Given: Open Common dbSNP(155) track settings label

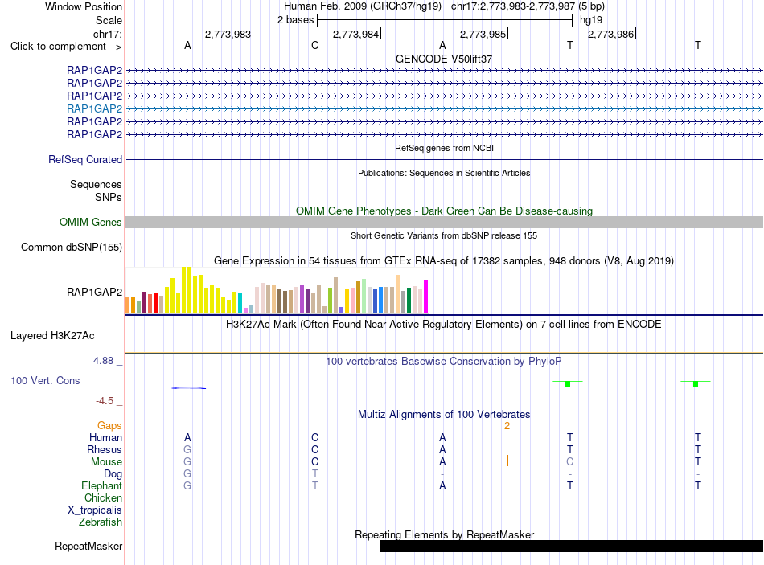Looking at the screenshot, I should pyautogui.click(x=71, y=247).
